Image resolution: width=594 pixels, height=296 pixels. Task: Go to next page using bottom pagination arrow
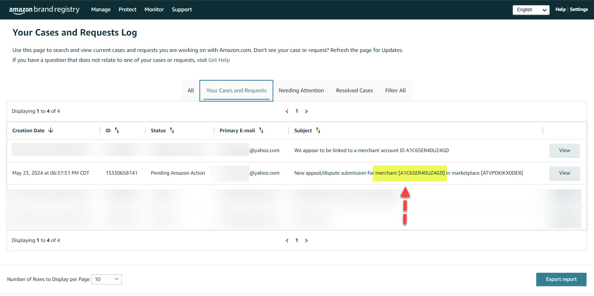click(306, 241)
